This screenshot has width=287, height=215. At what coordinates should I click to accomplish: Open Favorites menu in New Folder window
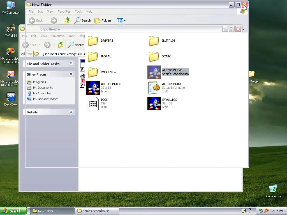click(x=64, y=11)
